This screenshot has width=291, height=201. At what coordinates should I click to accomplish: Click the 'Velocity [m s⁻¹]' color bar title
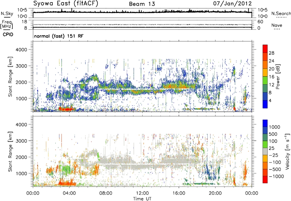point(287,151)
